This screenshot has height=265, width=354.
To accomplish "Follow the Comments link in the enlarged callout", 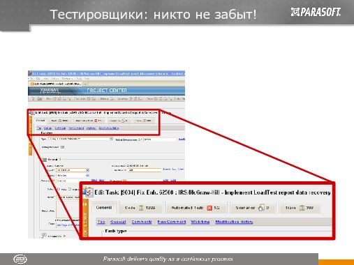I will [142, 222].
